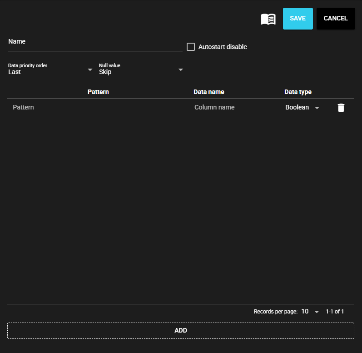362x353 pixels.
Task: Open the documentation book icon
Action: [x=268, y=19]
